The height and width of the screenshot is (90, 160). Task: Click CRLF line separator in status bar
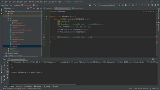click(135, 89)
